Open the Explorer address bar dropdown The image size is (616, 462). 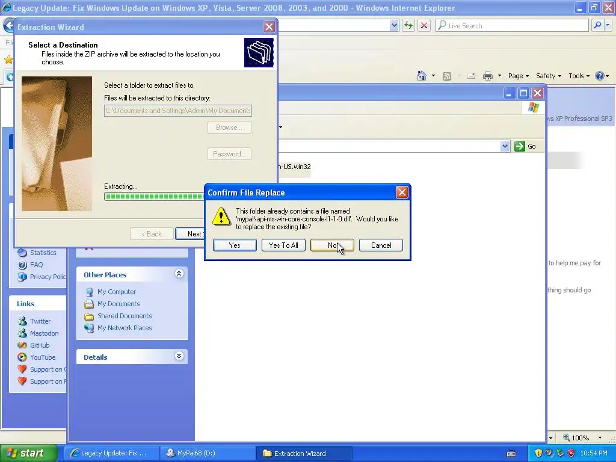(x=505, y=146)
